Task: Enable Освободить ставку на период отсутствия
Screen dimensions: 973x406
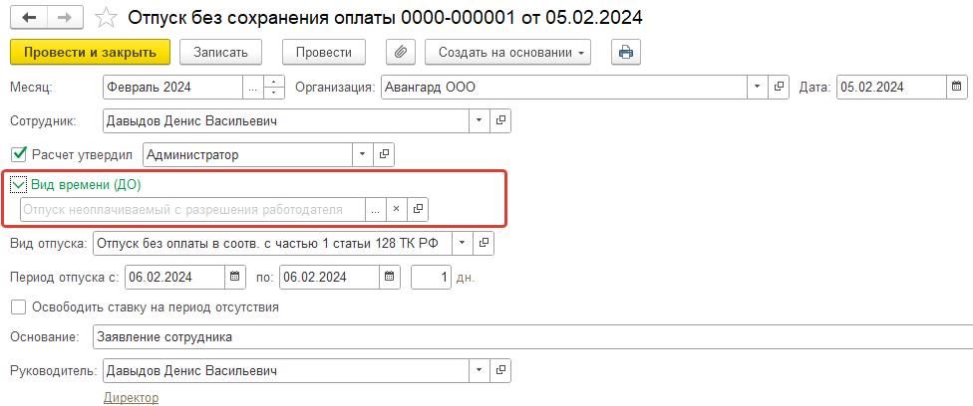Action: [x=19, y=306]
